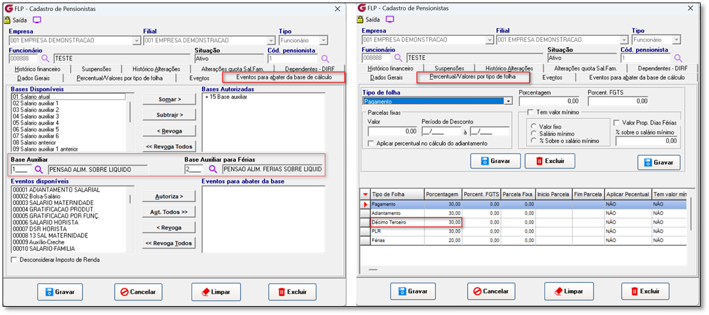Click the Parcelas fixas Valor field
The height and width of the screenshot is (315, 709).
click(x=393, y=131)
